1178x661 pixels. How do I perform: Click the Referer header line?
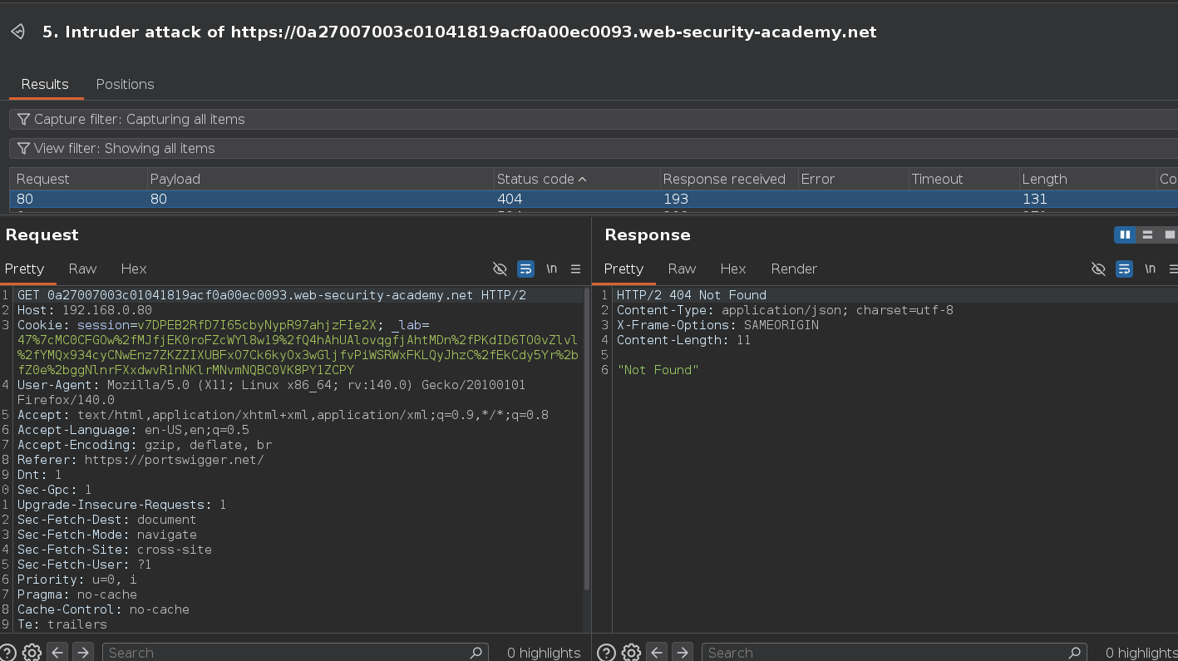tap(140, 460)
